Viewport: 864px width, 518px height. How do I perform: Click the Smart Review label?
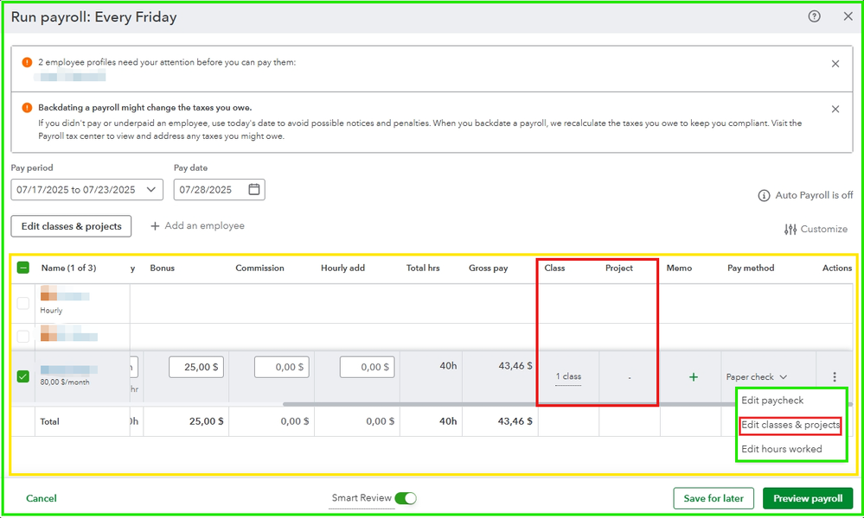click(x=362, y=498)
